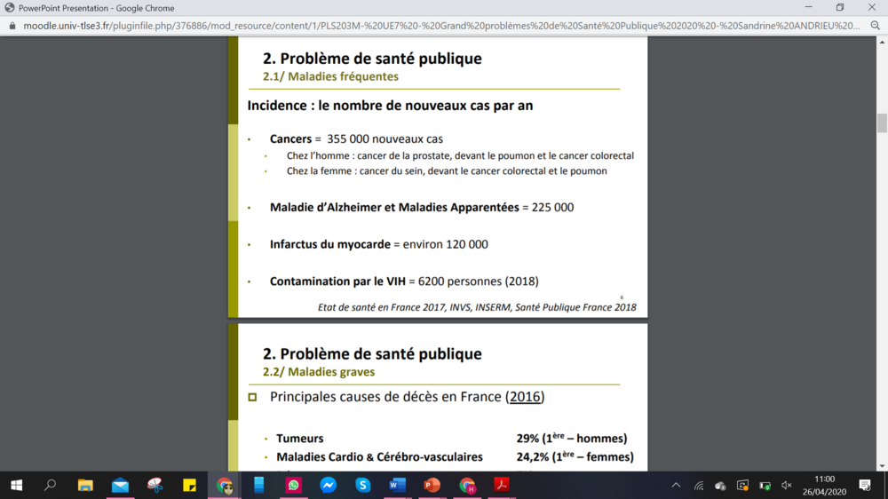Open the Windows Start menu
This screenshot has height=499, width=888.
pyautogui.click(x=16, y=485)
